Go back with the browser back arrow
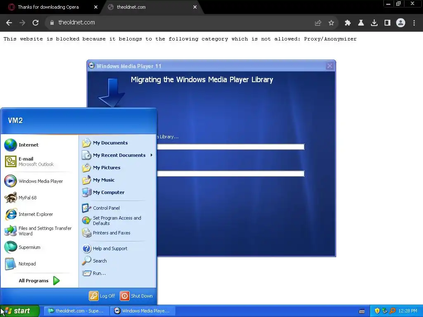 tap(9, 23)
